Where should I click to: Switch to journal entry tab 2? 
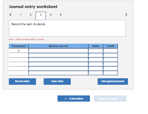pos(31,15)
